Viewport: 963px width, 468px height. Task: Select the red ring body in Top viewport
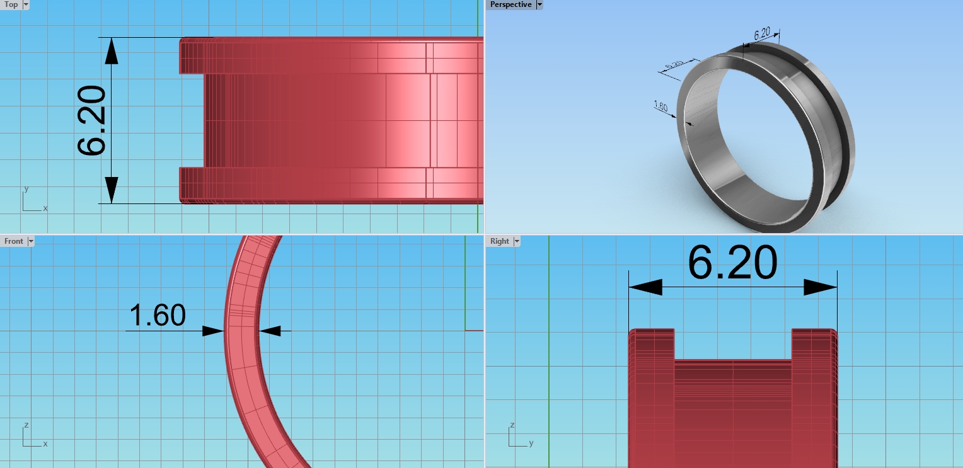(x=328, y=120)
